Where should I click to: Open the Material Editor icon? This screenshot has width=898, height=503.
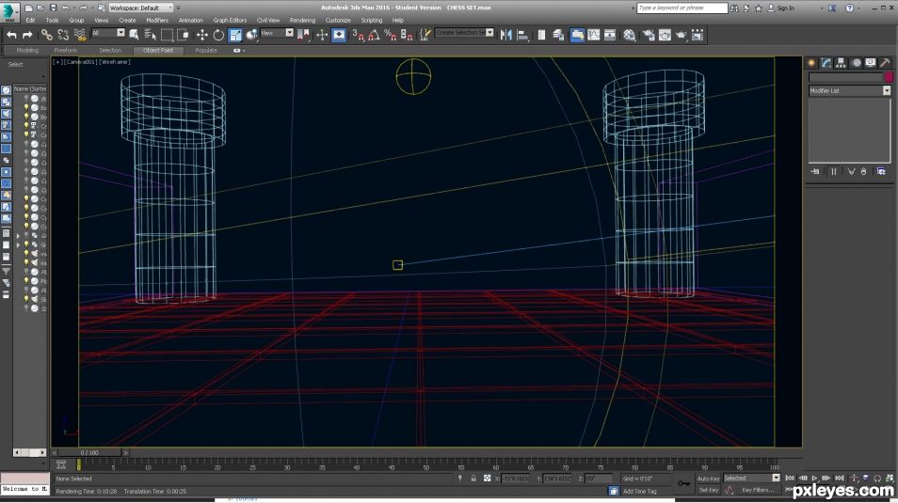pos(630,36)
